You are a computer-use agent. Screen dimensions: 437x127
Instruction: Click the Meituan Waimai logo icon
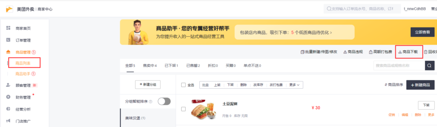(9, 9)
